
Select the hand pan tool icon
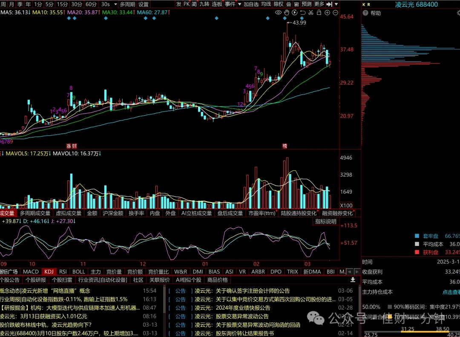click(286, 13)
